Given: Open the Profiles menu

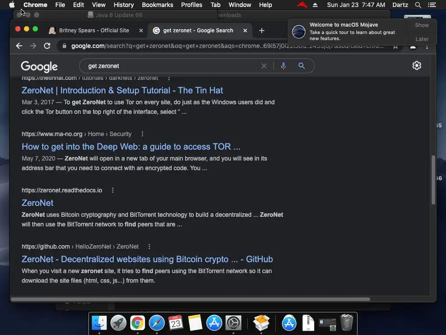Looking at the screenshot, I should click(x=192, y=5).
